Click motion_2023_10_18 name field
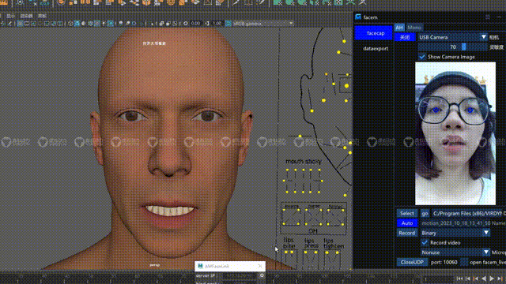Image resolution: width=506 pixels, height=284 pixels. [456, 223]
